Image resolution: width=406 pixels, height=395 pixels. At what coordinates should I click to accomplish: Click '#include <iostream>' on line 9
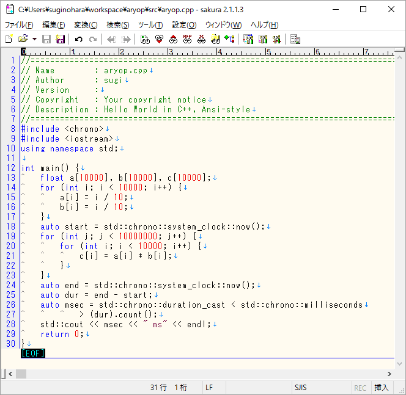tap(67, 139)
